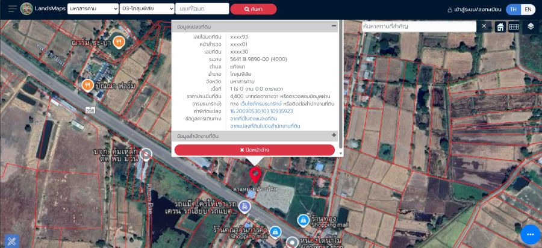Open the measurement tools icon at bottom-left
Screen dimensions: 542x248
(11, 240)
